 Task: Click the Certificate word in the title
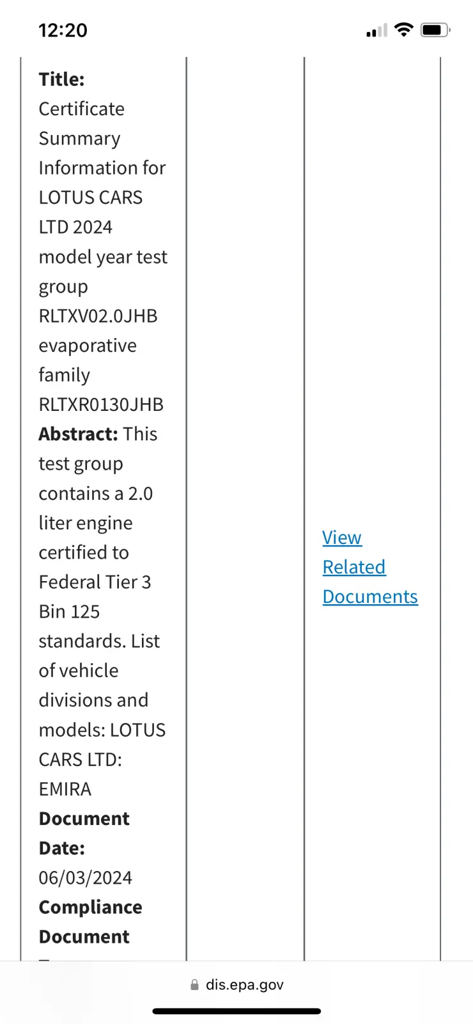coord(81,109)
